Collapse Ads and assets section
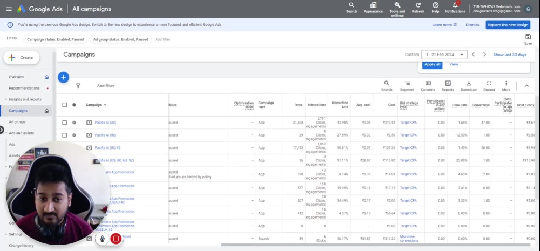This screenshot has height=251, width=540. [6, 133]
